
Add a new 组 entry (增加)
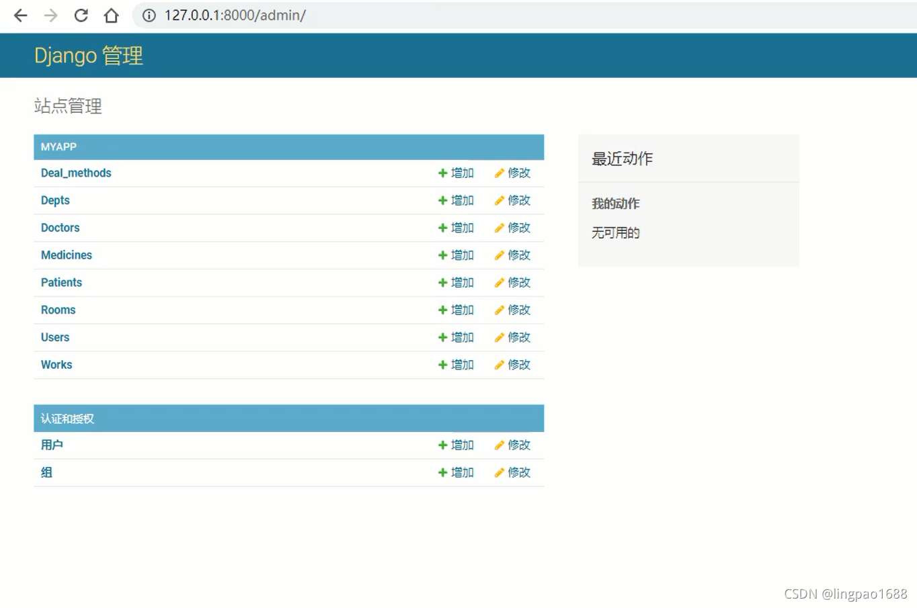pyautogui.click(x=456, y=473)
